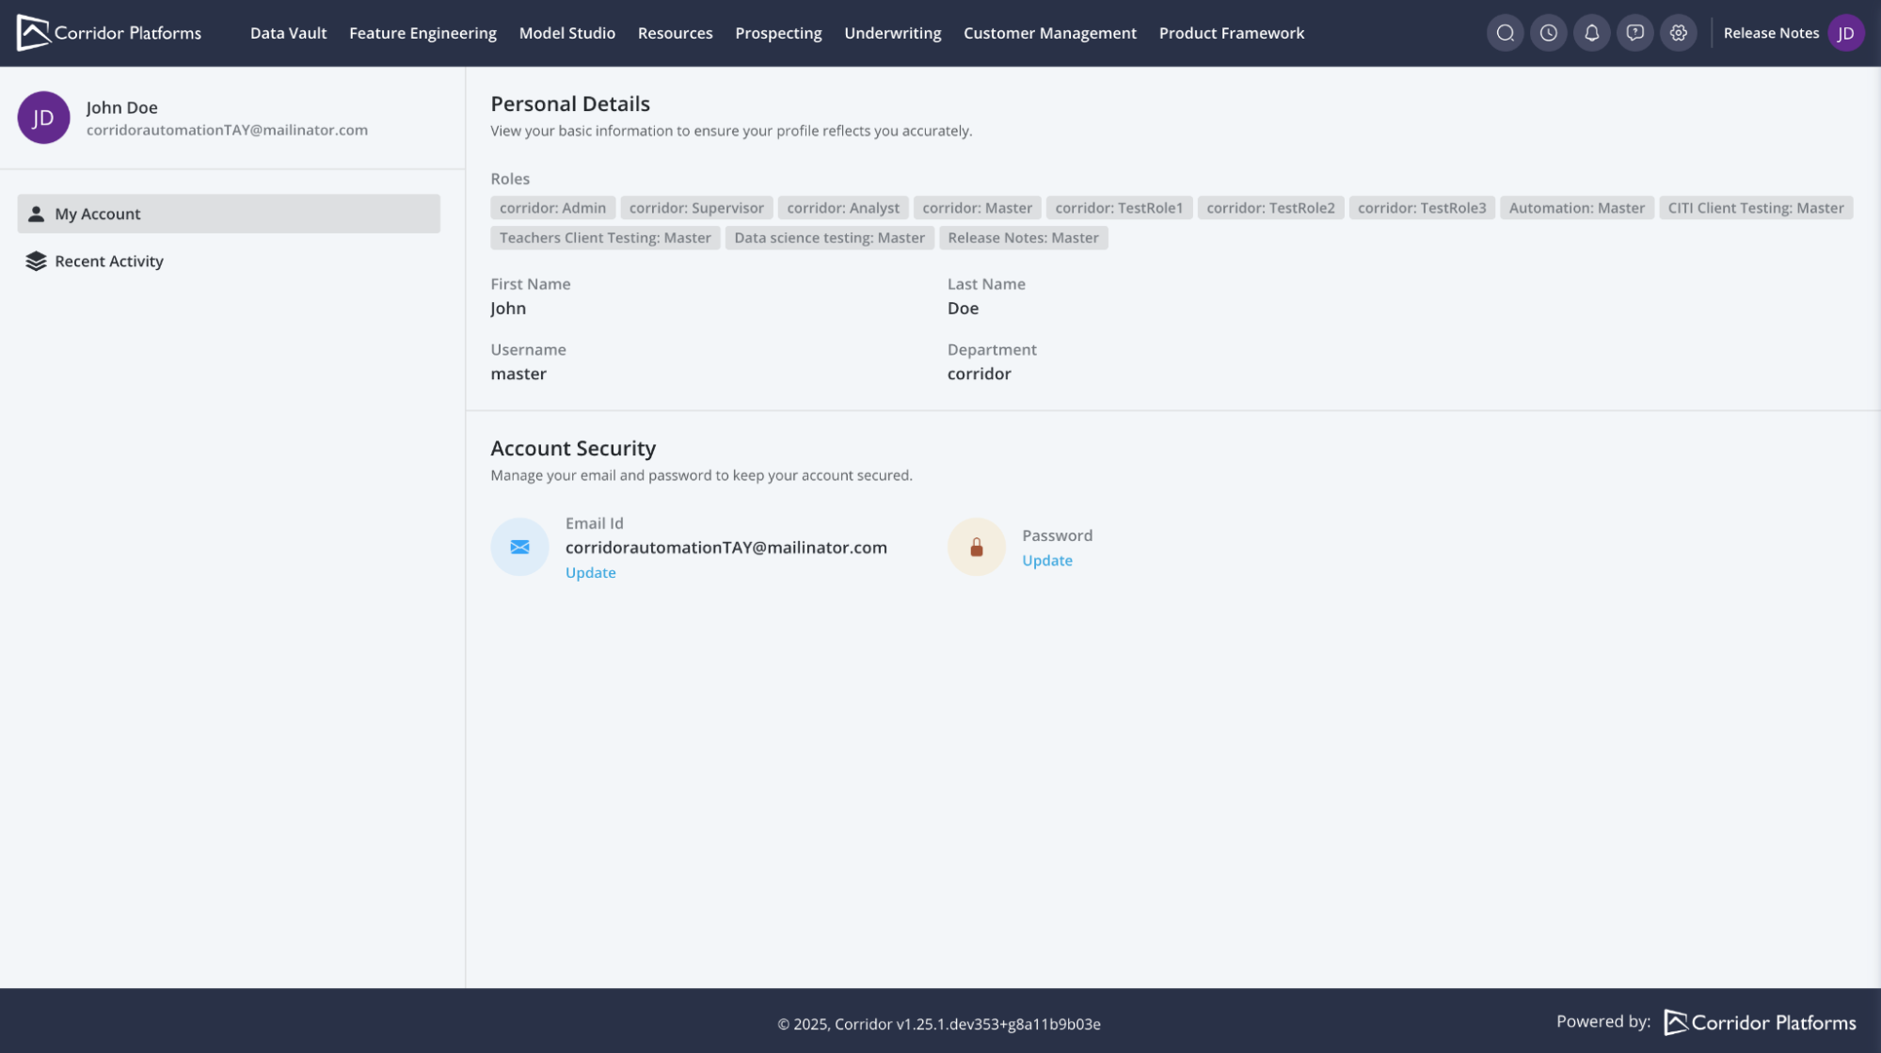The height and width of the screenshot is (1053, 1881).
Task: Click Update link under Email Id
Action: [x=590, y=573]
